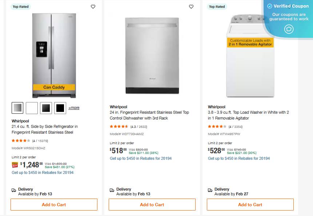Click the Top Rated badge on the refrigerator card
This screenshot has width=313, height=216.
coord(20,7)
